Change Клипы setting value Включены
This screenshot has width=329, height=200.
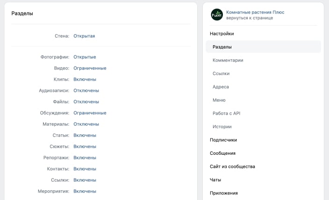85,79
